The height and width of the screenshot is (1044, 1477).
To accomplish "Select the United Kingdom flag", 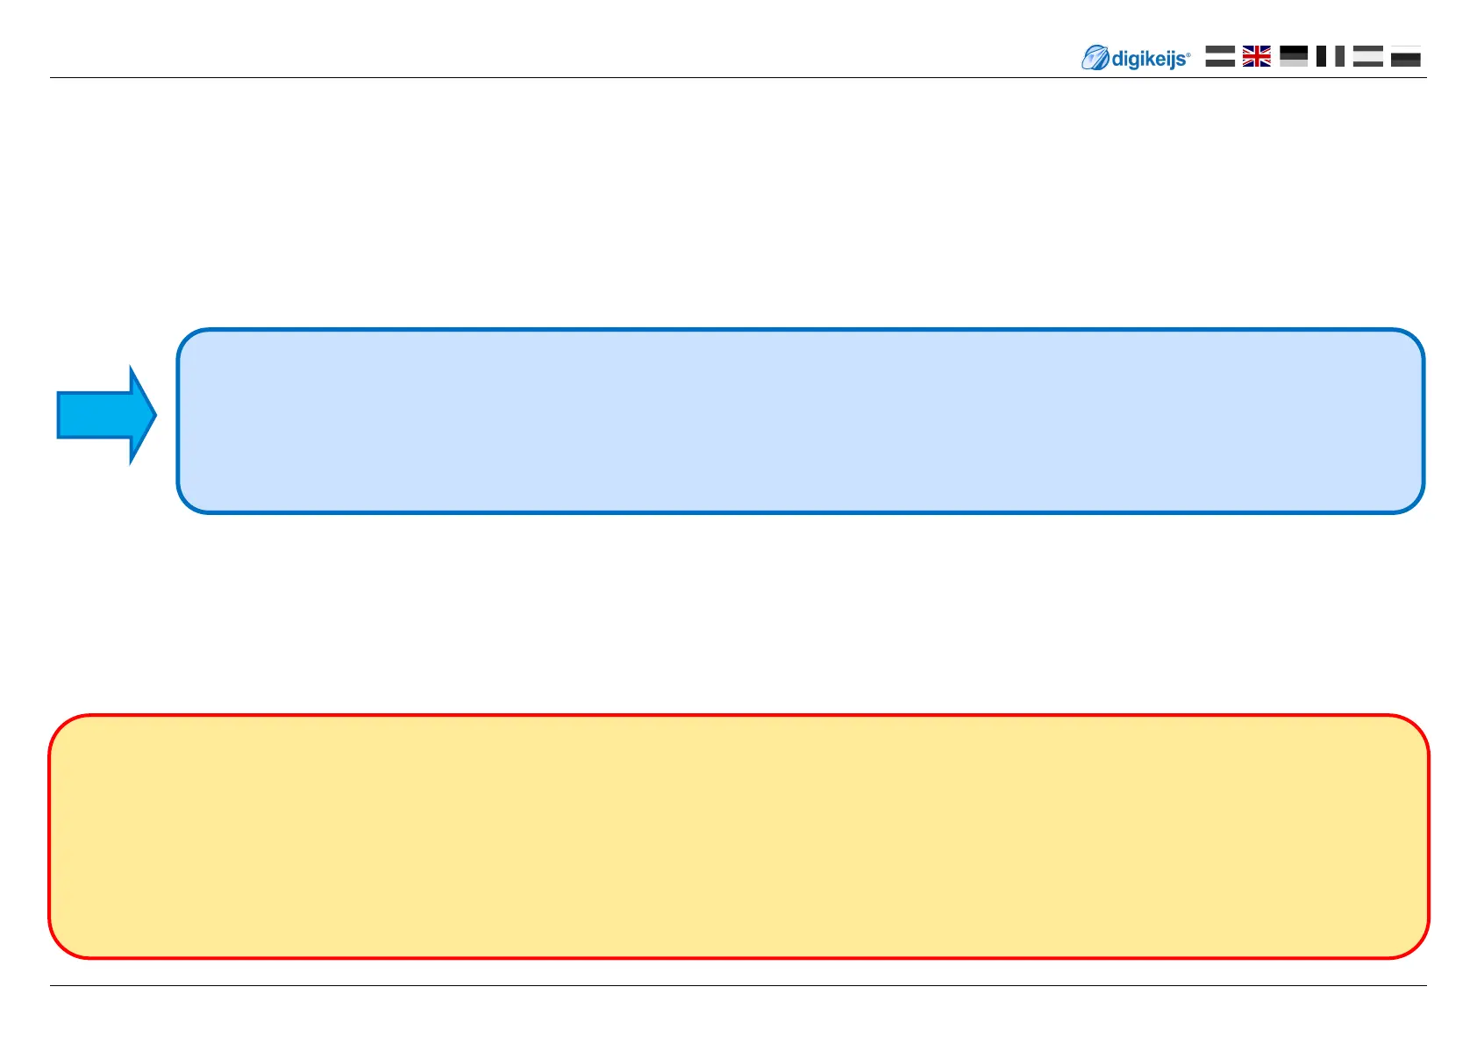I will (1256, 56).
